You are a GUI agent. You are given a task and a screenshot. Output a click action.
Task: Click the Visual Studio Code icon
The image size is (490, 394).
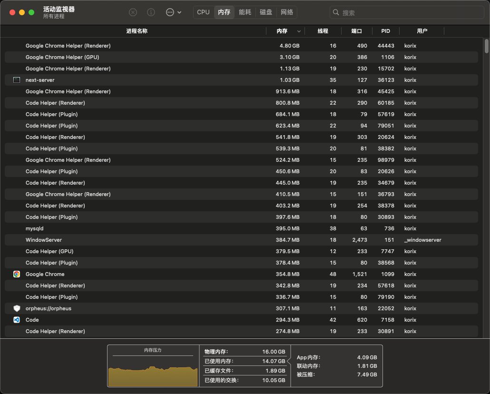(17, 320)
